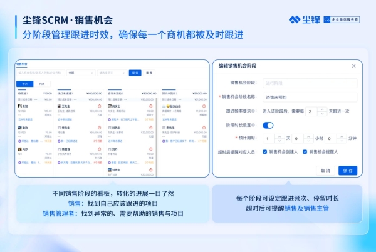
Task: Click the timer icon on 王先生 card
Action: tap(100, 106)
